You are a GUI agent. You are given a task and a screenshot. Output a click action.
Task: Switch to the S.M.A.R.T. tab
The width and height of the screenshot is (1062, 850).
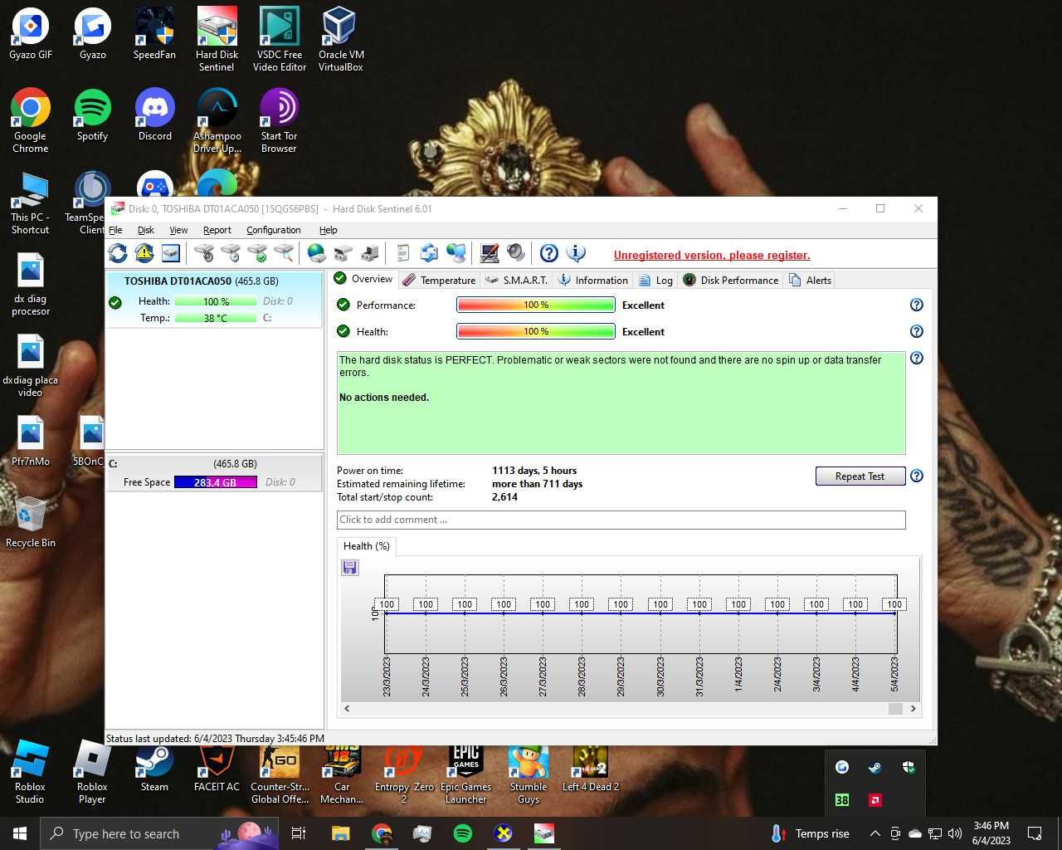click(x=517, y=280)
